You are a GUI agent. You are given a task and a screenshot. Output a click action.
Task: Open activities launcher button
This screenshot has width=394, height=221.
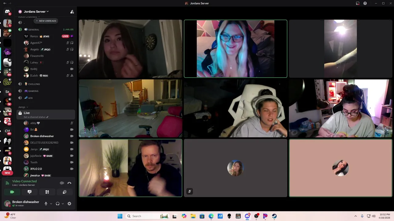pos(47,192)
